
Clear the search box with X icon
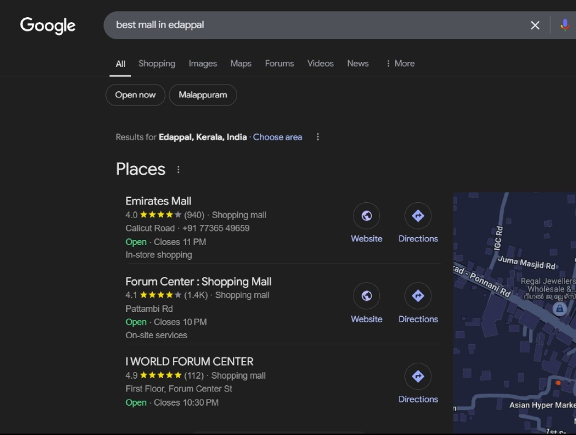[535, 25]
